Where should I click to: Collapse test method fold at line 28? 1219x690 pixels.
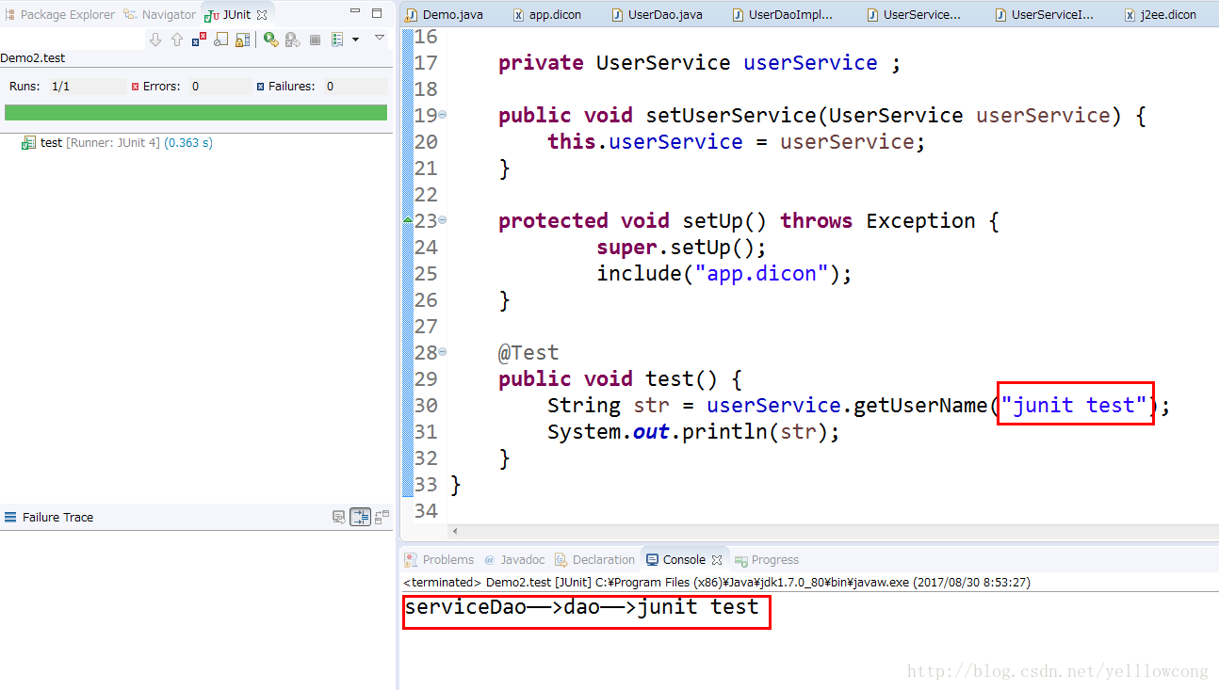(443, 352)
